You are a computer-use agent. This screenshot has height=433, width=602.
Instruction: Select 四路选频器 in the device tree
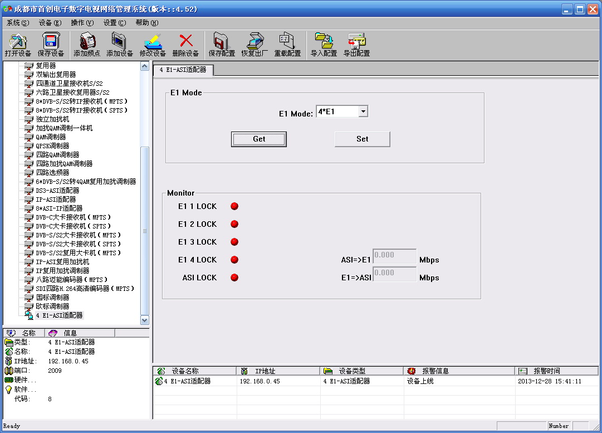tap(52, 173)
